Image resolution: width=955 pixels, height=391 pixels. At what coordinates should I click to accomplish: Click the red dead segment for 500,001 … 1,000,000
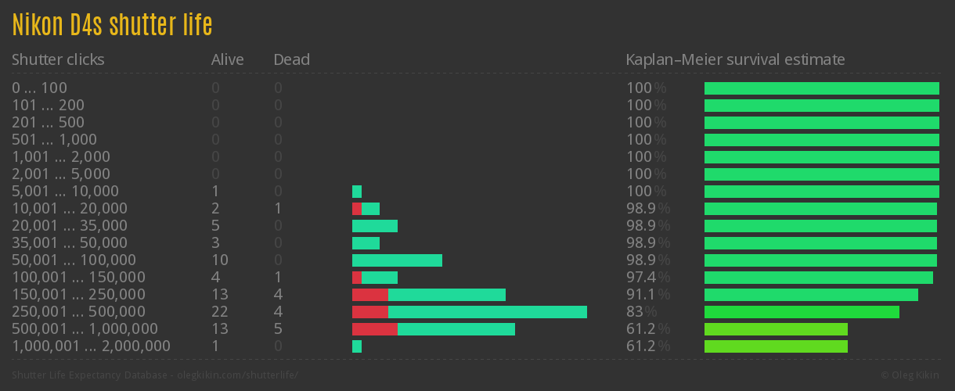[374, 329]
